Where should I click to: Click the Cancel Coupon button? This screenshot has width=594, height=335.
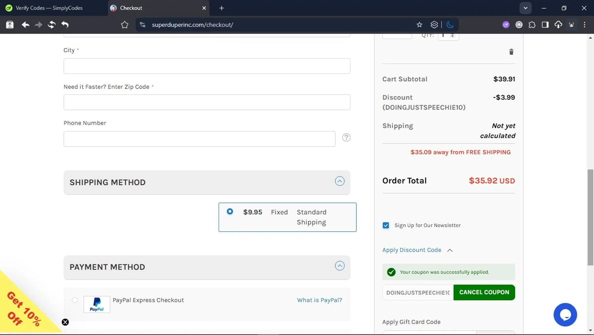pos(484,292)
